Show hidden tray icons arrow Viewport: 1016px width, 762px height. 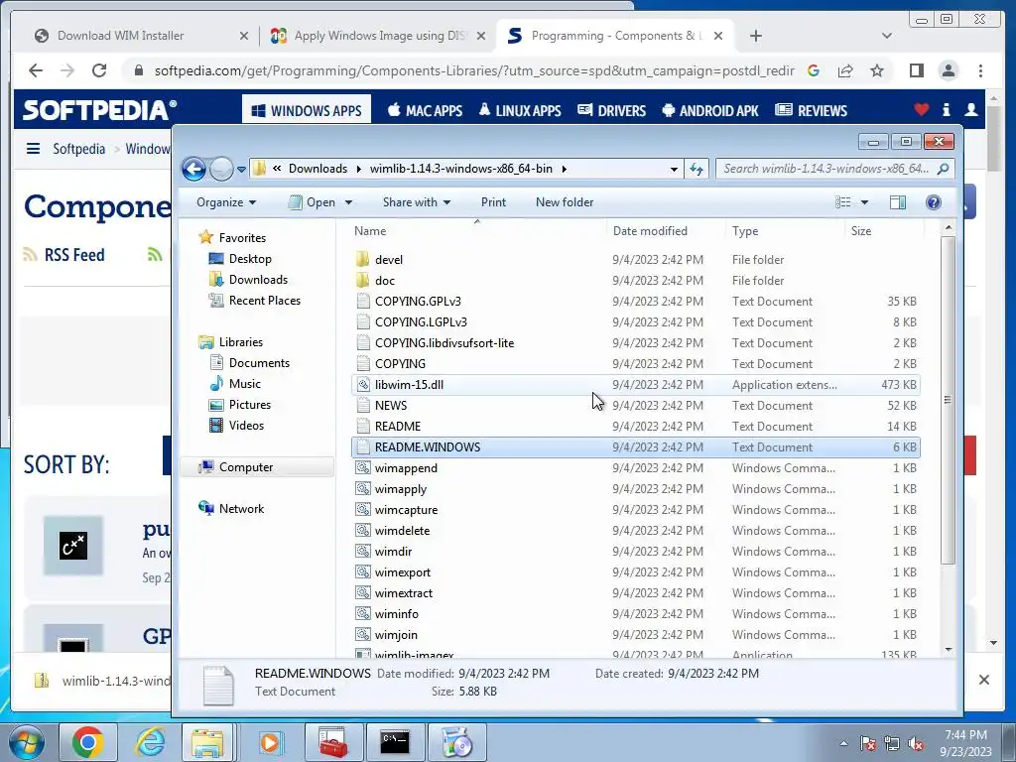[843, 744]
